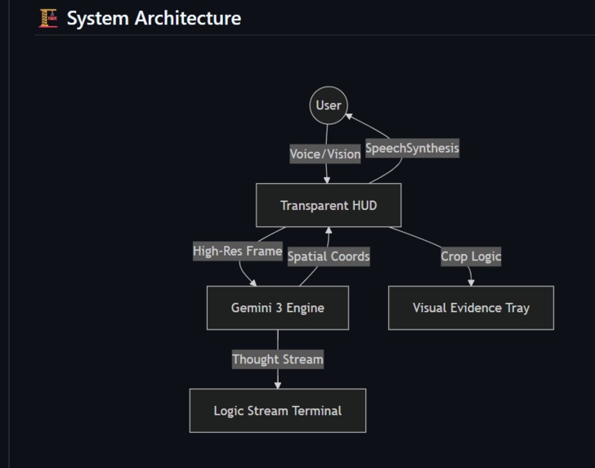The height and width of the screenshot is (468, 595).
Task: Click the construction crane emoji icon
Action: (48, 18)
